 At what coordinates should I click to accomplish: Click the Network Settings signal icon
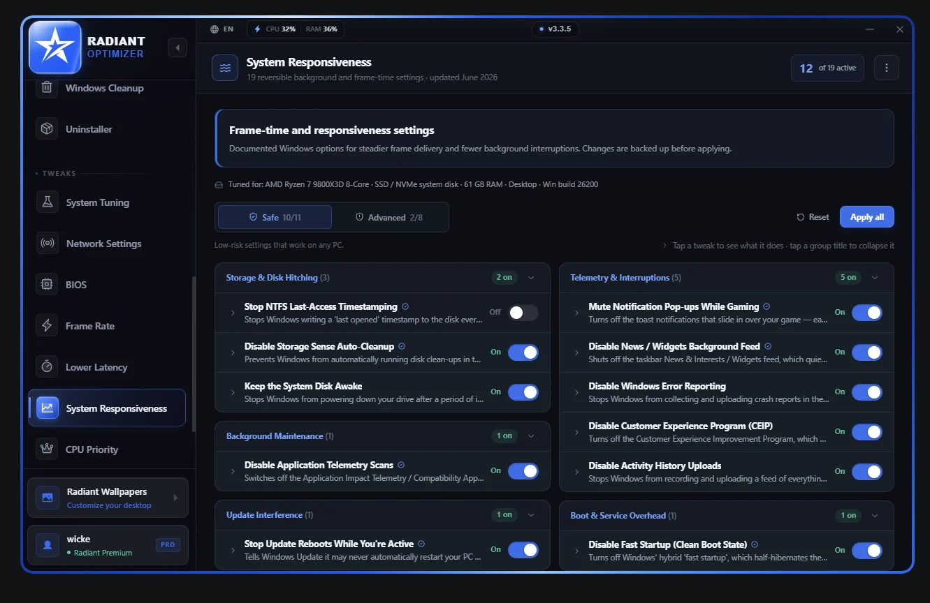click(47, 244)
